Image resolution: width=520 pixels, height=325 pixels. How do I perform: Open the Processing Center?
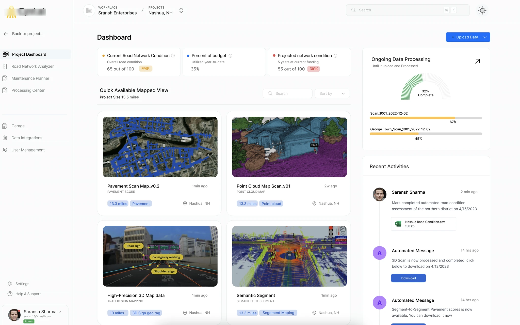coord(28,90)
